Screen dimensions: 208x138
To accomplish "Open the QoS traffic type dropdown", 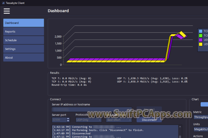I will (119, 120).
